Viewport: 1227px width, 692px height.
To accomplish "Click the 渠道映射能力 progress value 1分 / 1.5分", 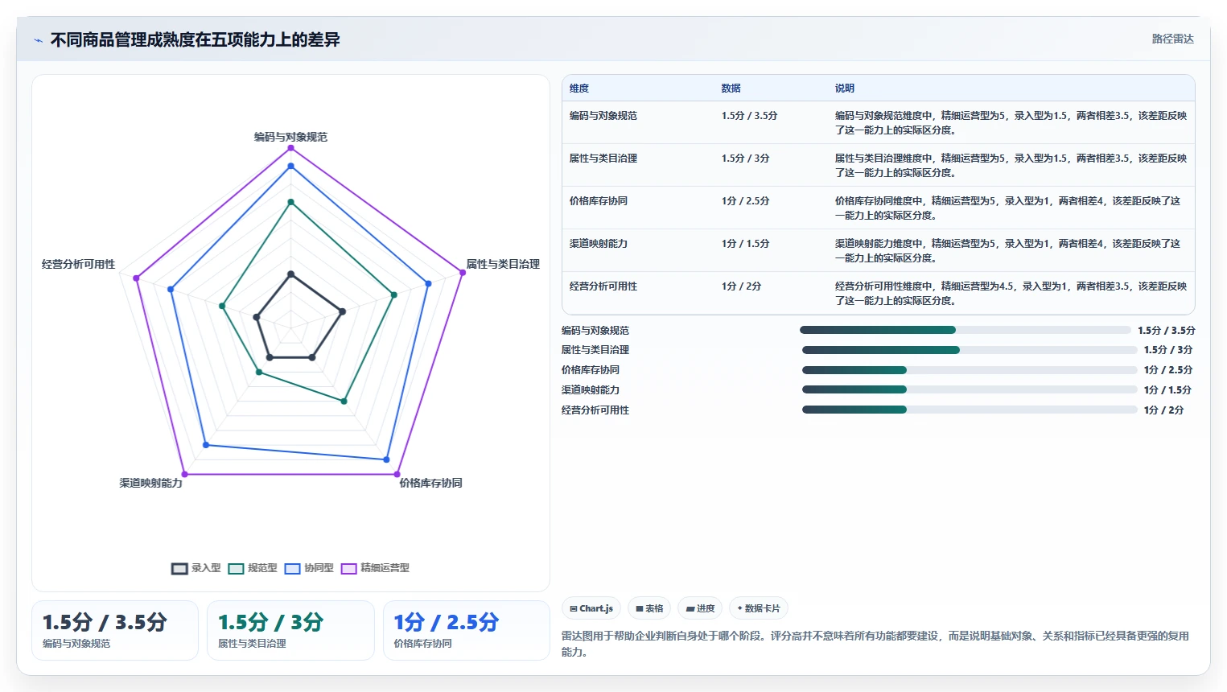I will [x=1167, y=390].
